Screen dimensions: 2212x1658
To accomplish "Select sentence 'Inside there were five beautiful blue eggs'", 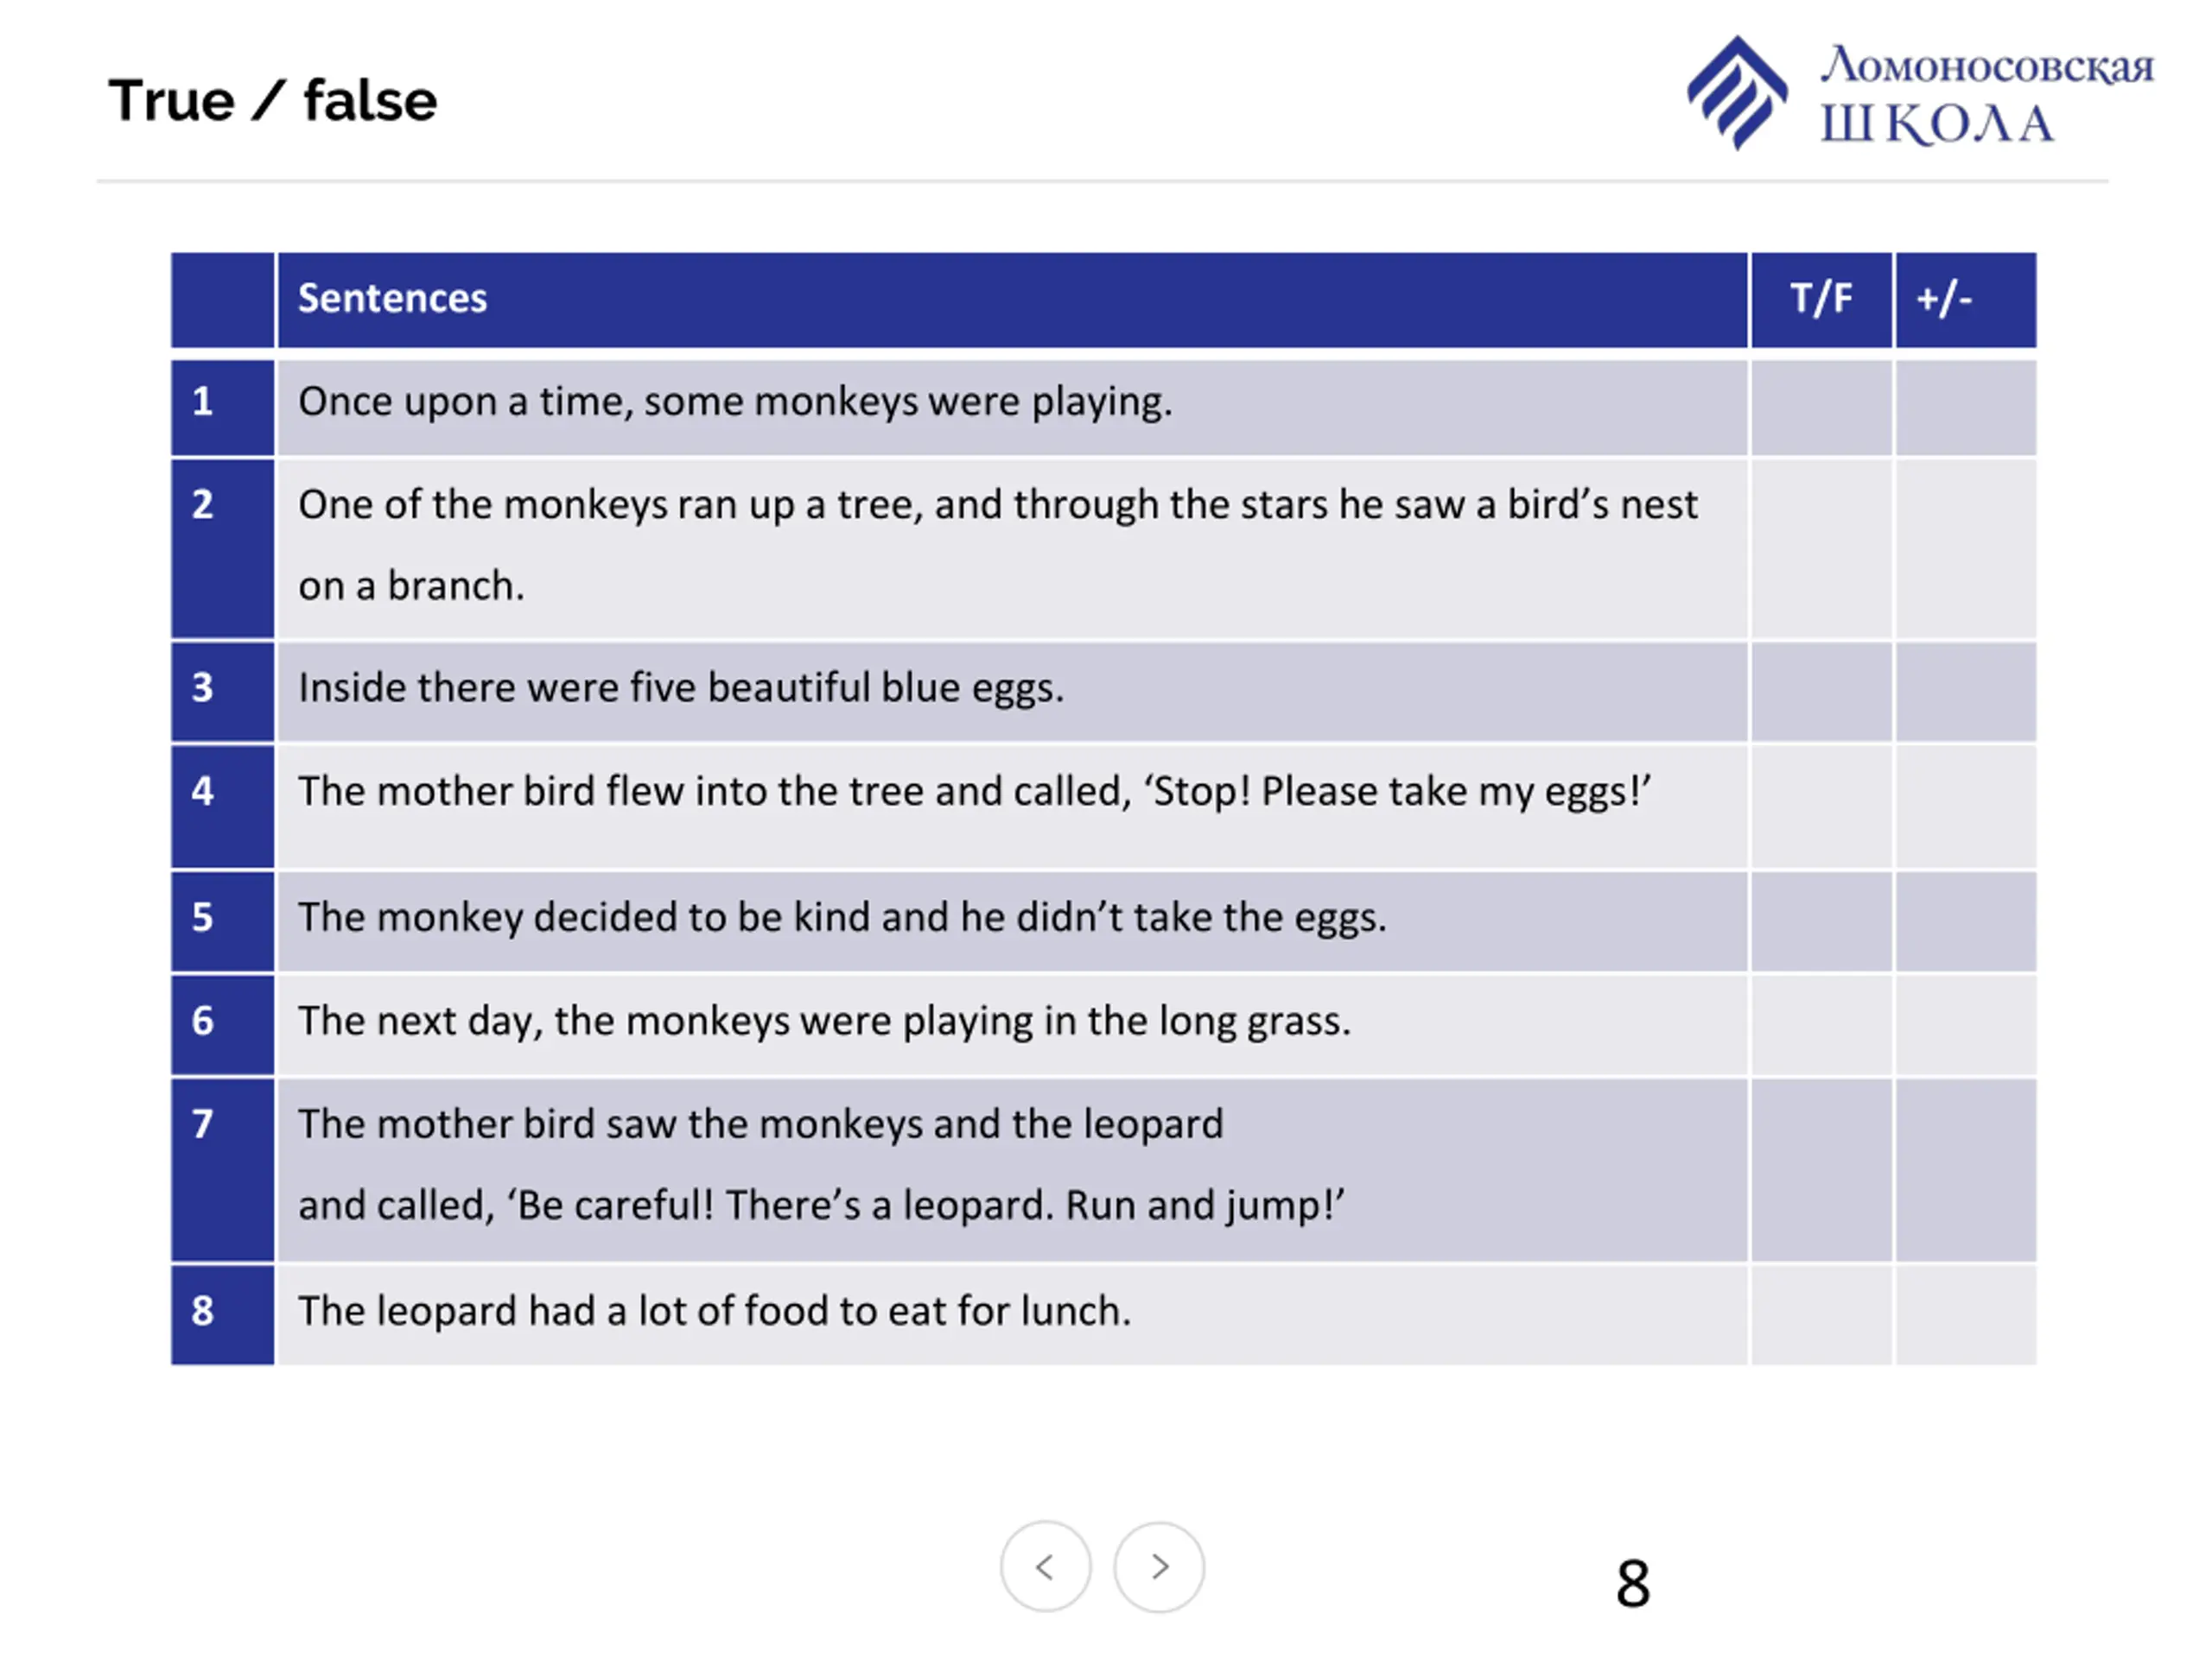I will 681,687.
